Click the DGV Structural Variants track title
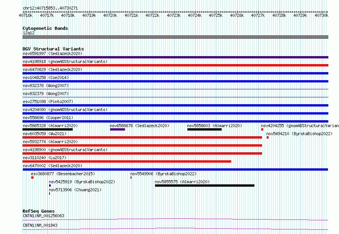Screen dimensions: 339x234 53,49
